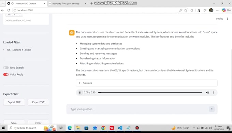Open Streamlit three-dot main menu

(x=228, y=19)
